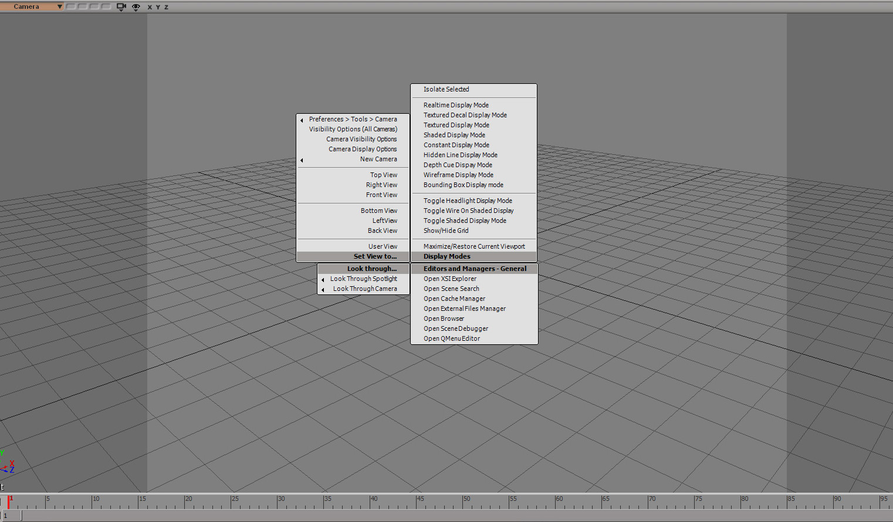
Task: Jump to frame 50 on the timeline
Action: pos(466,499)
